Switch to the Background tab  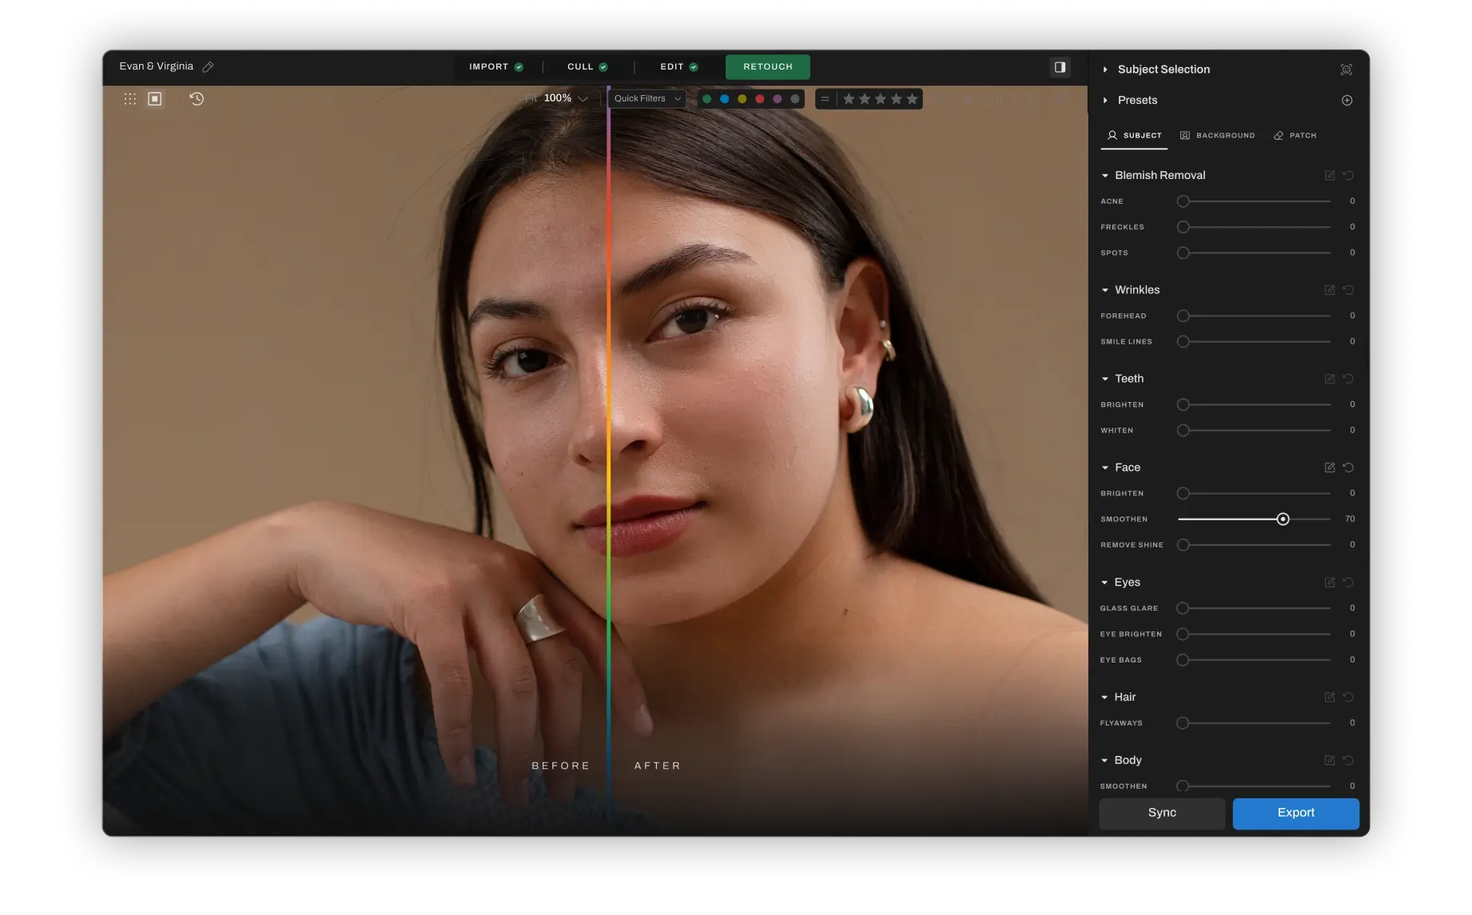pyautogui.click(x=1217, y=135)
